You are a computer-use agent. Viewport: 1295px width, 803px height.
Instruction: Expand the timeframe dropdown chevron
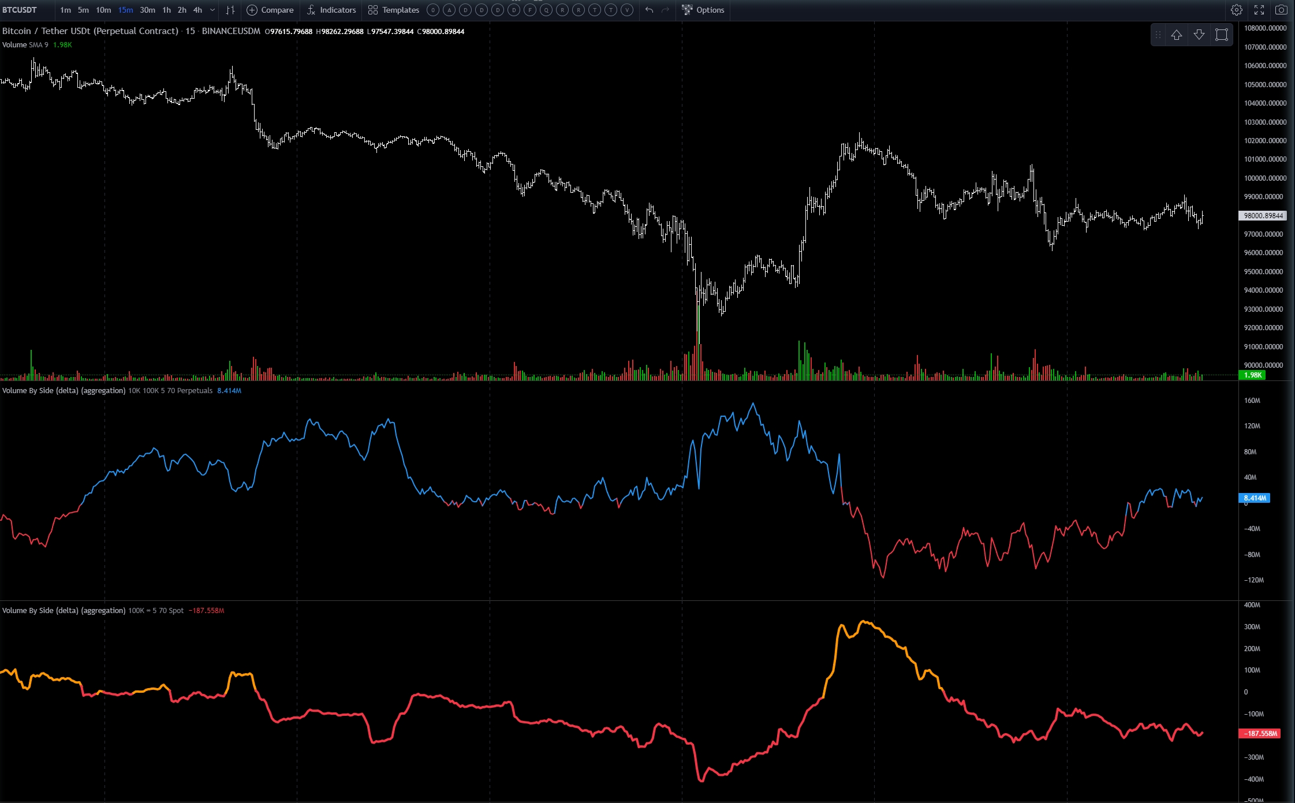click(x=212, y=10)
